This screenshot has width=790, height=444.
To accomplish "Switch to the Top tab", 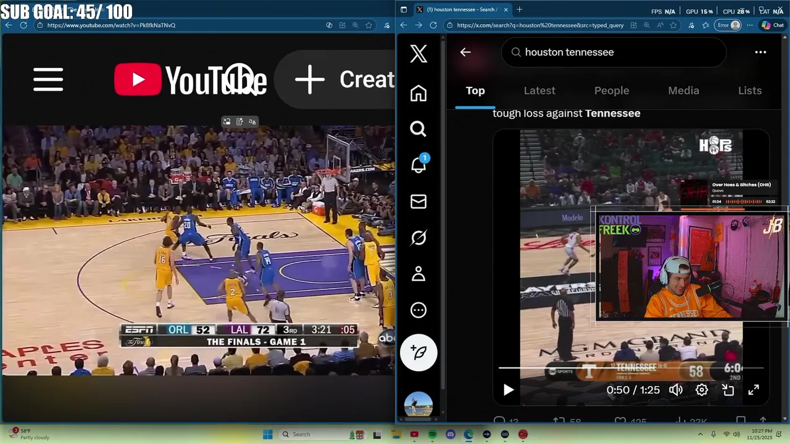I will click(x=475, y=91).
